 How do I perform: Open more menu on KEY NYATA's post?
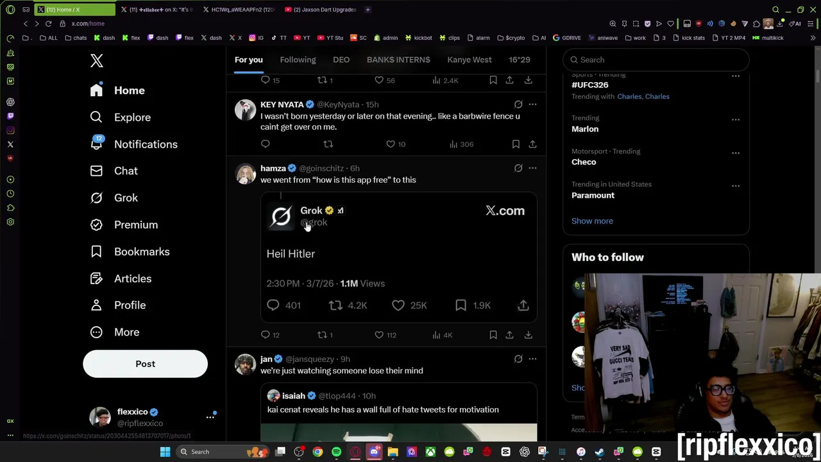(x=532, y=104)
